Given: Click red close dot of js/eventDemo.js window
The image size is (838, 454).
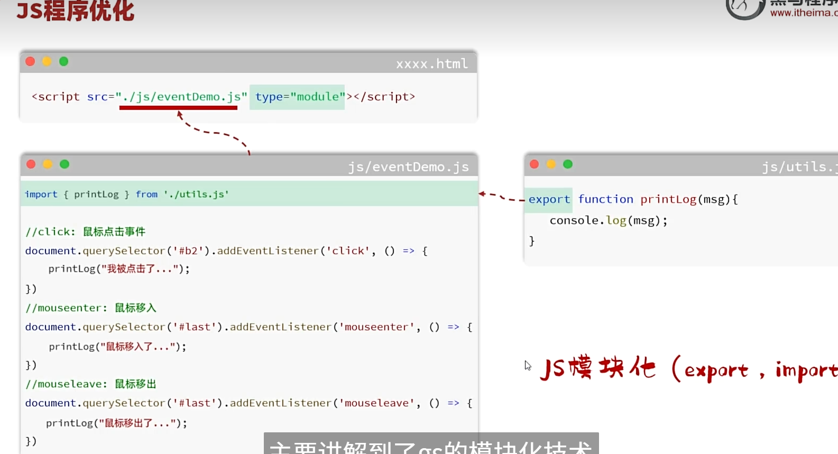Looking at the screenshot, I should (x=31, y=164).
